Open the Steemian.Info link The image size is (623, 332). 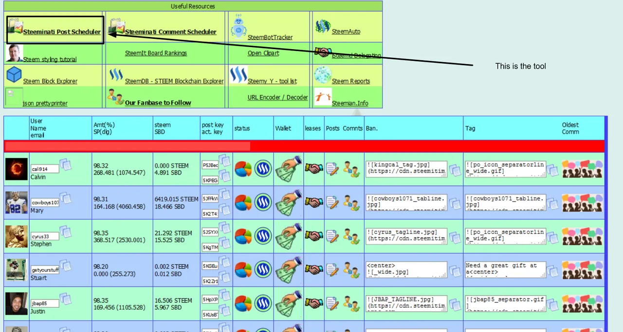350,103
